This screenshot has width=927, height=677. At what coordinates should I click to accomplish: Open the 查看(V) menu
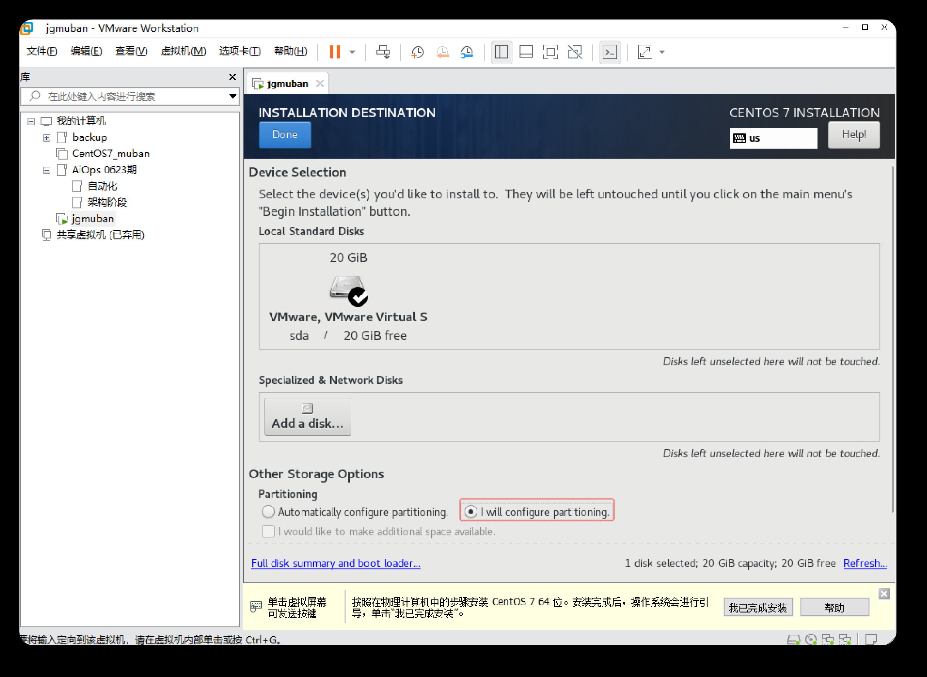(131, 51)
